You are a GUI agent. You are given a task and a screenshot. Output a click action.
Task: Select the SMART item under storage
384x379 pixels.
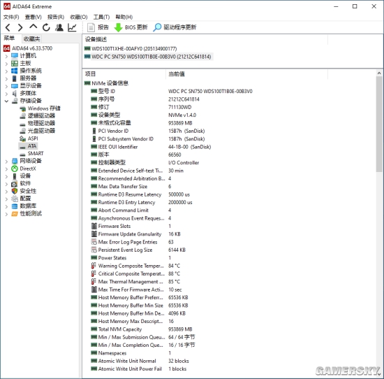pyautogui.click(x=36, y=154)
